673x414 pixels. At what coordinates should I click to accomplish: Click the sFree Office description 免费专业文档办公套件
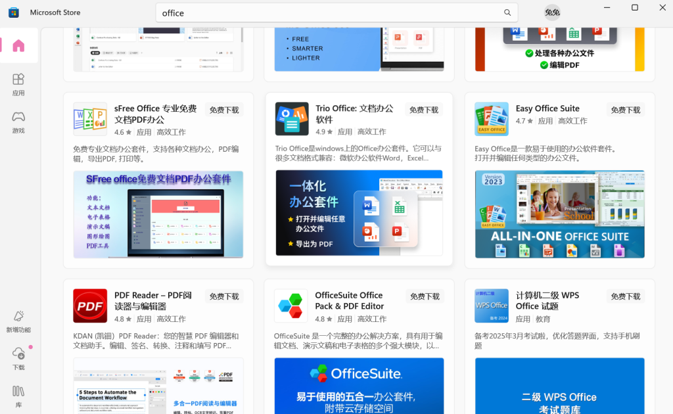(155, 154)
